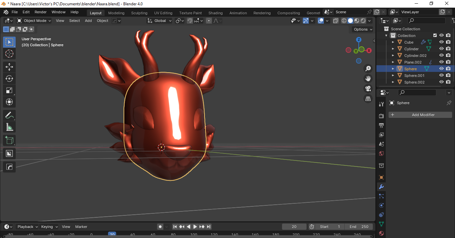The height and width of the screenshot is (238, 455).
Task: Play the animation forward
Action: (x=195, y=227)
